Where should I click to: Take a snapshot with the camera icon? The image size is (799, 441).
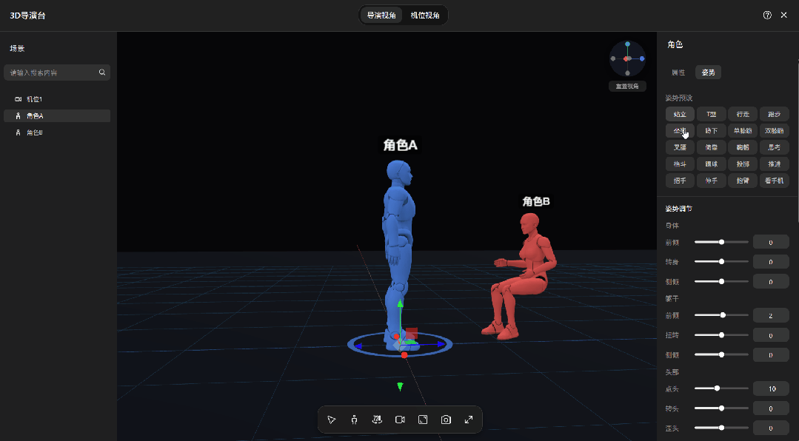[x=446, y=420]
